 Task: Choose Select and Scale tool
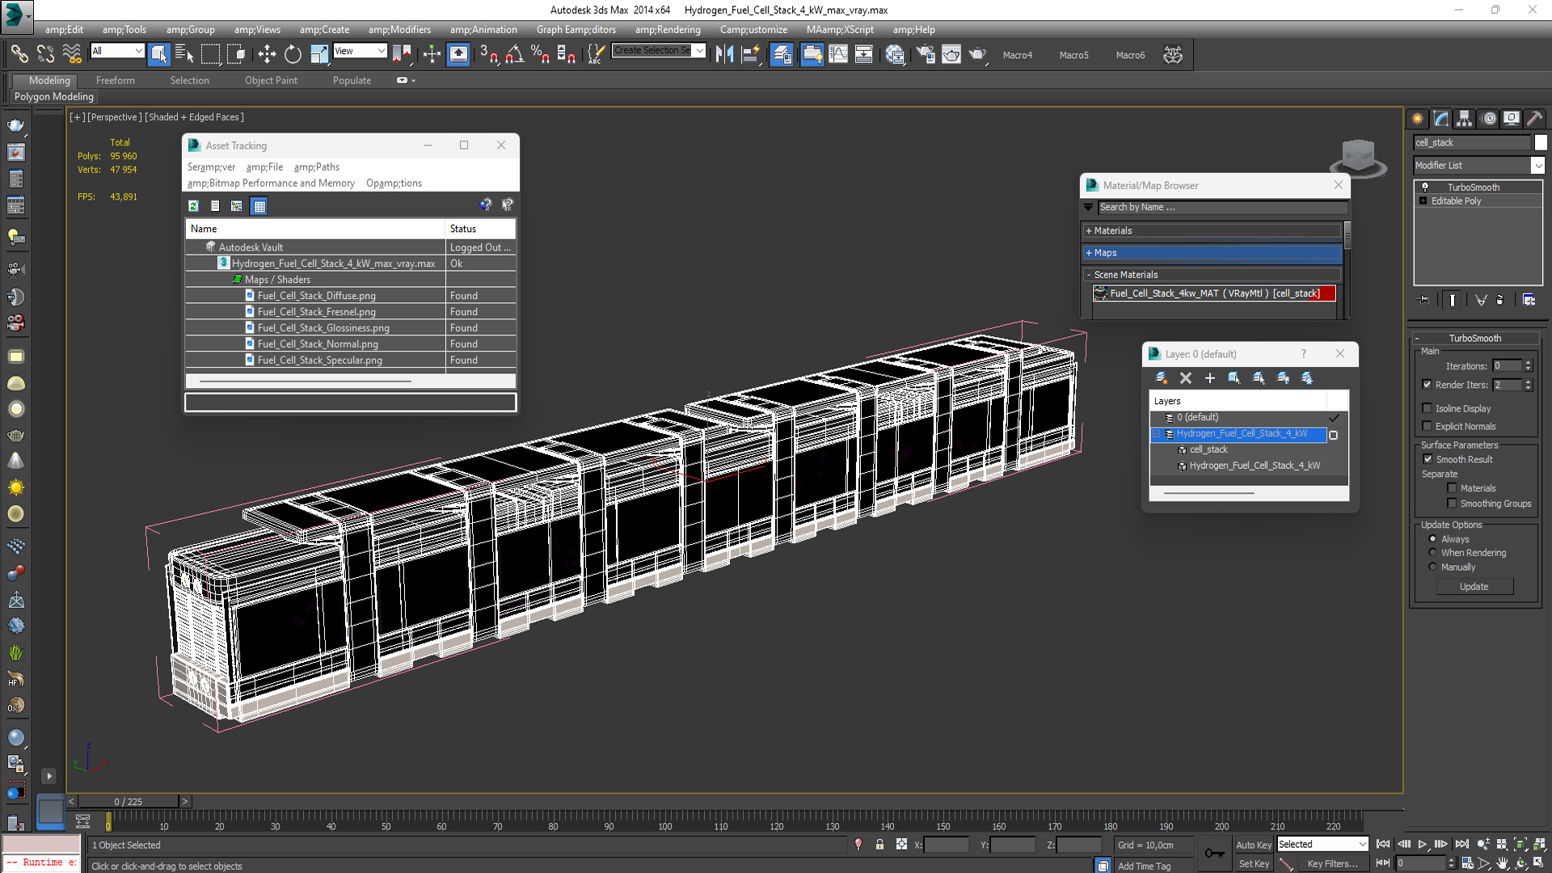(319, 54)
